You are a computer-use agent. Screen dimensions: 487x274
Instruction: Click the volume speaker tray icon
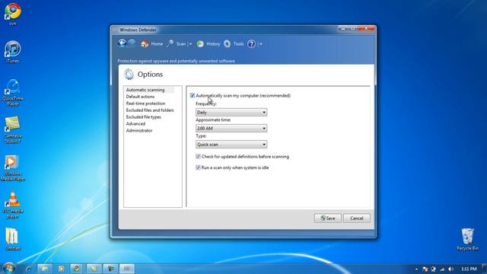coord(450,269)
